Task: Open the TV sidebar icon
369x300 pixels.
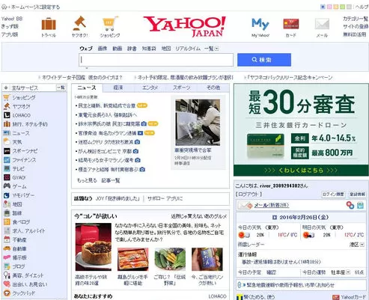Action: coord(7,168)
